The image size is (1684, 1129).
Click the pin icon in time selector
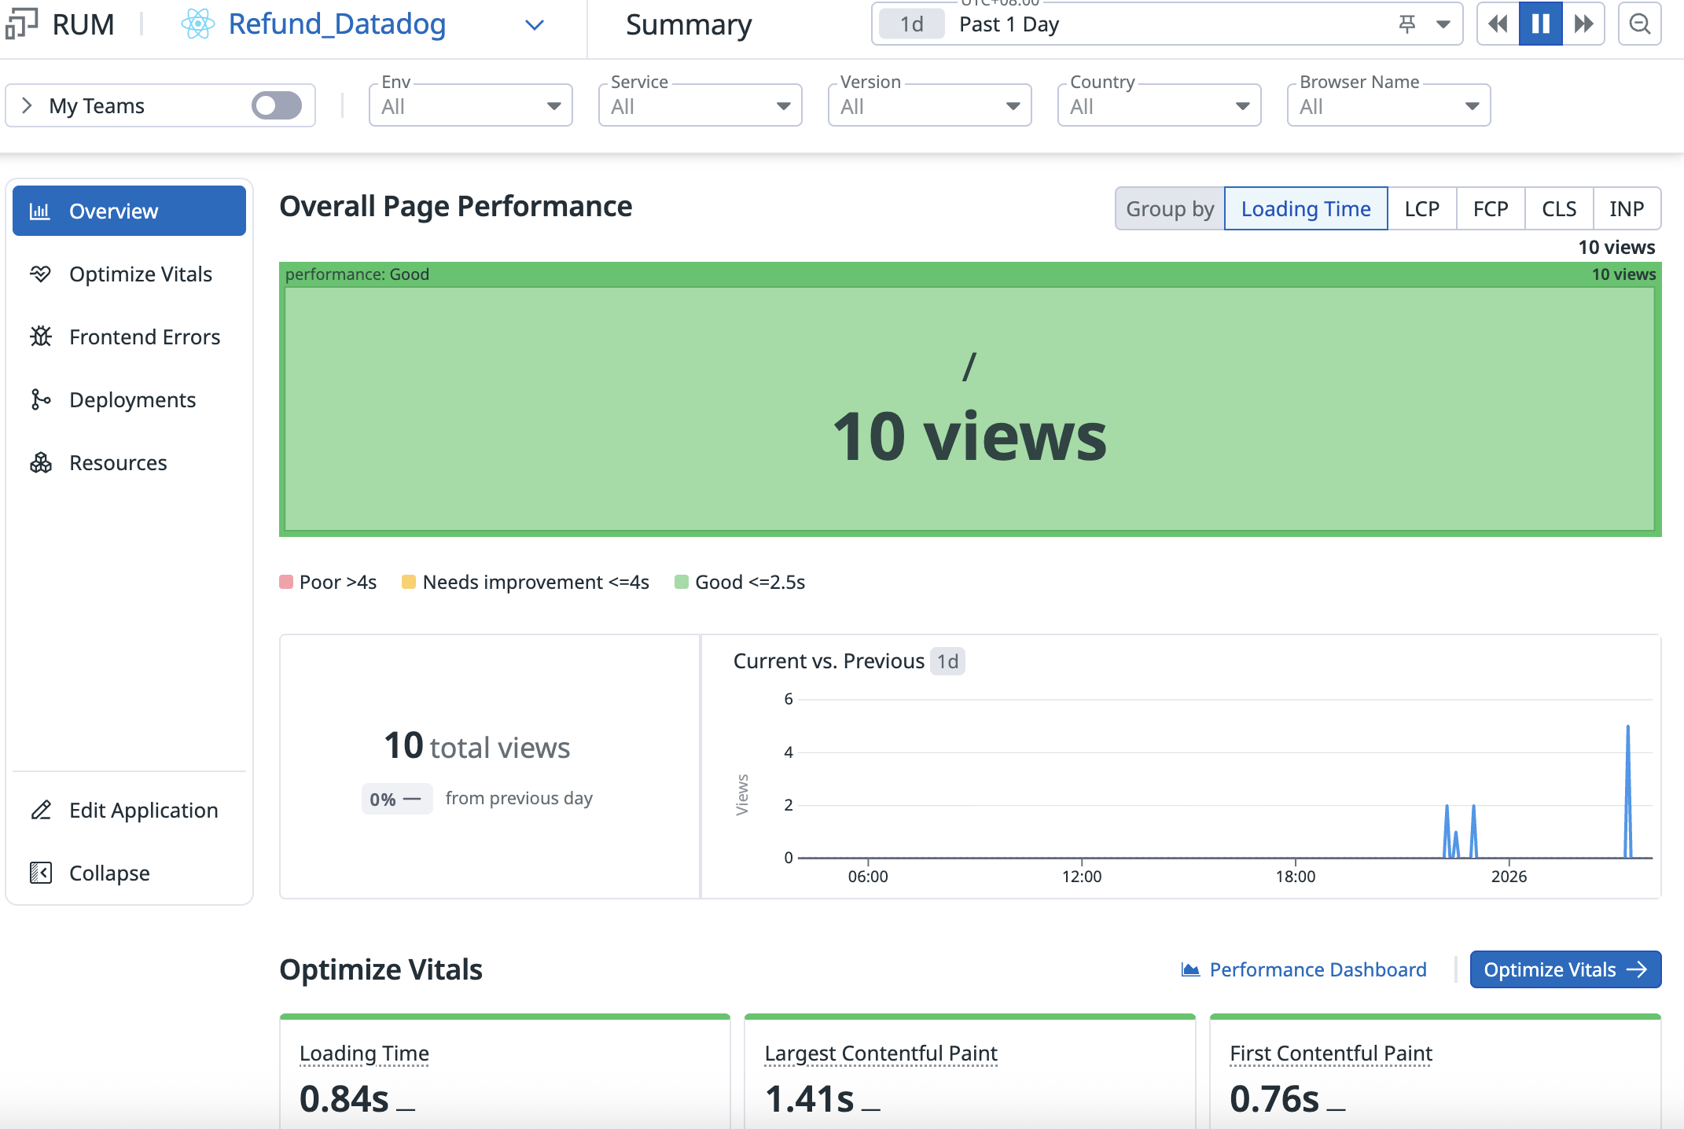point(1407,24)
